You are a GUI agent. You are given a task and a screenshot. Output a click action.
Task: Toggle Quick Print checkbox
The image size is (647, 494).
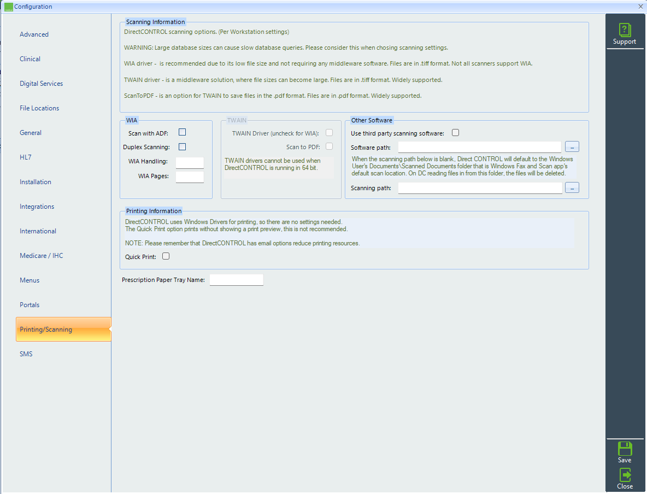166,256
